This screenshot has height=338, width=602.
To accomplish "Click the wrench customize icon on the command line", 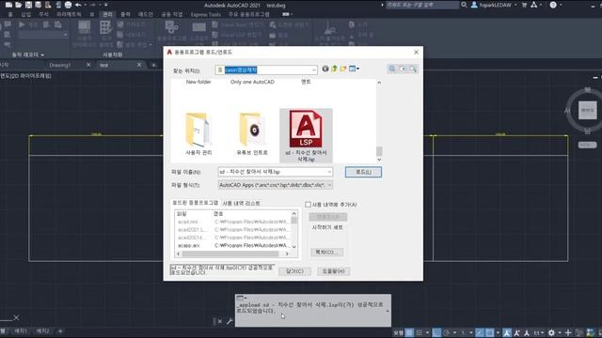I will tap(230, 321).
